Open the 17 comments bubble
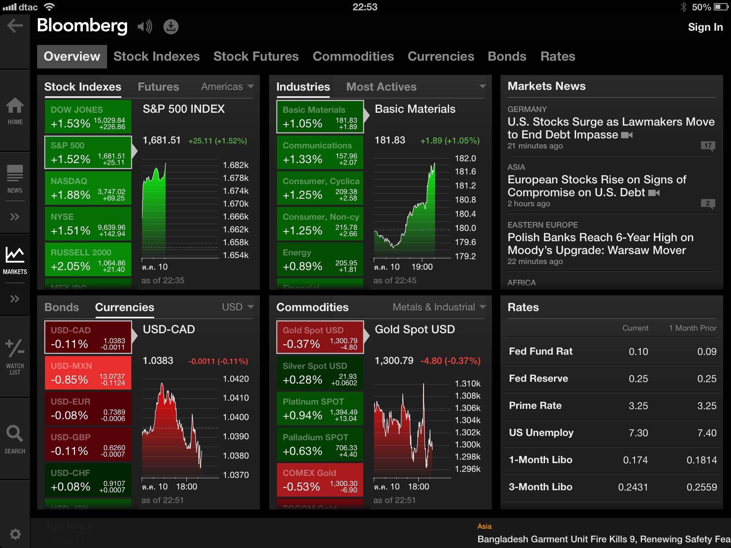The image size is (731, 548). [x=708, y=146]
